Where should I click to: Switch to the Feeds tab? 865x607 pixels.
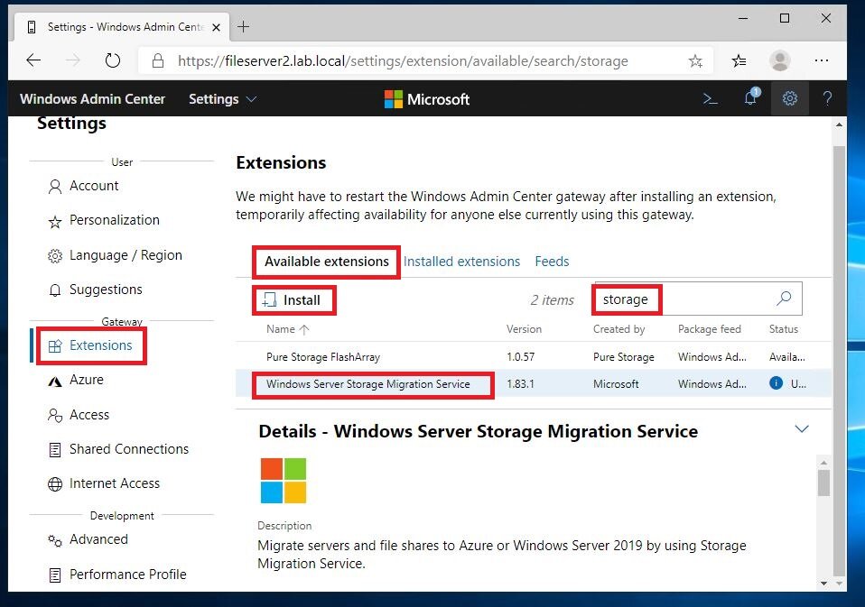(x=552, y=262)
